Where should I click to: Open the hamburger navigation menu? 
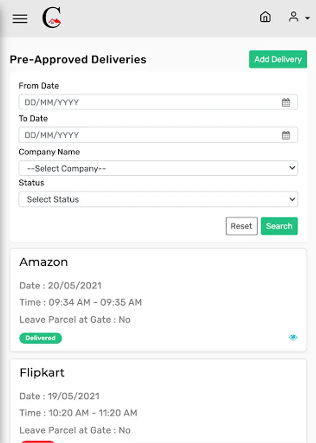20,19
